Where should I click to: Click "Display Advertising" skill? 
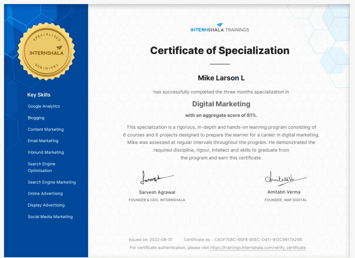tap(46, 205)
